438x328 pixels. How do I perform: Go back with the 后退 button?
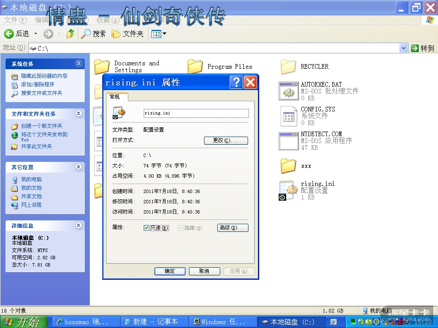[17, 34]
